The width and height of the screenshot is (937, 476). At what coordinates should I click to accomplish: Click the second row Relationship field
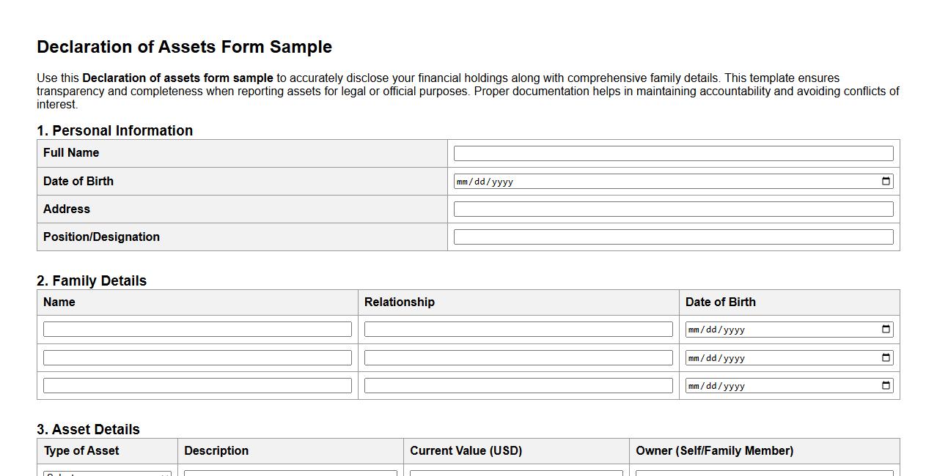pyautogui.click(x=518, y=357)
